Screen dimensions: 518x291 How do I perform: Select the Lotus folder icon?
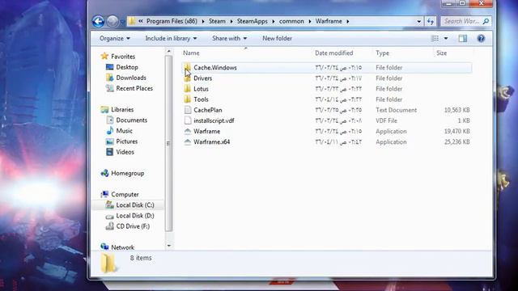pos(187,89)
